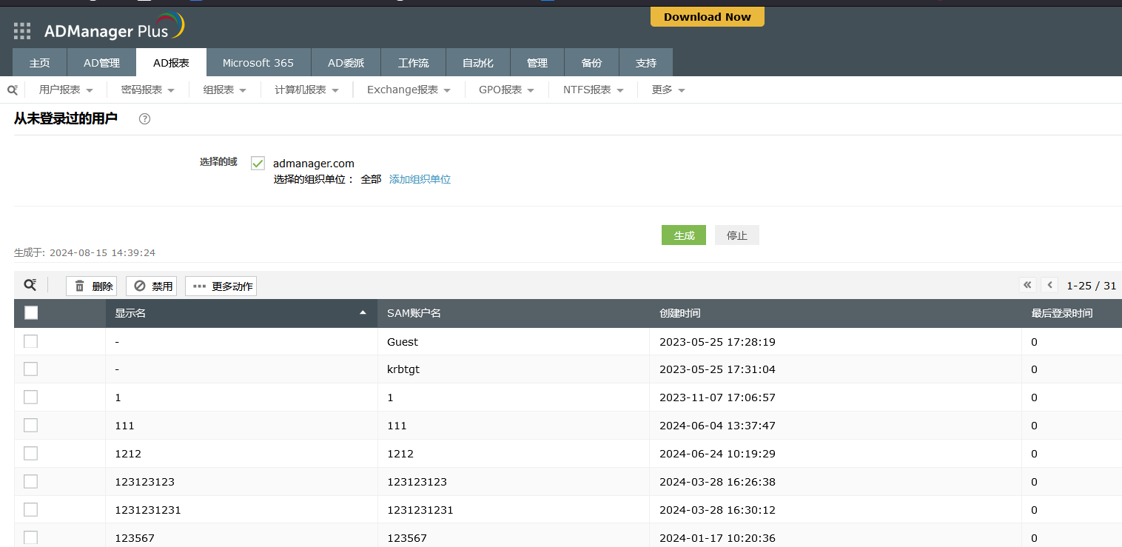Go to previous page of results

coord(1049,285)
